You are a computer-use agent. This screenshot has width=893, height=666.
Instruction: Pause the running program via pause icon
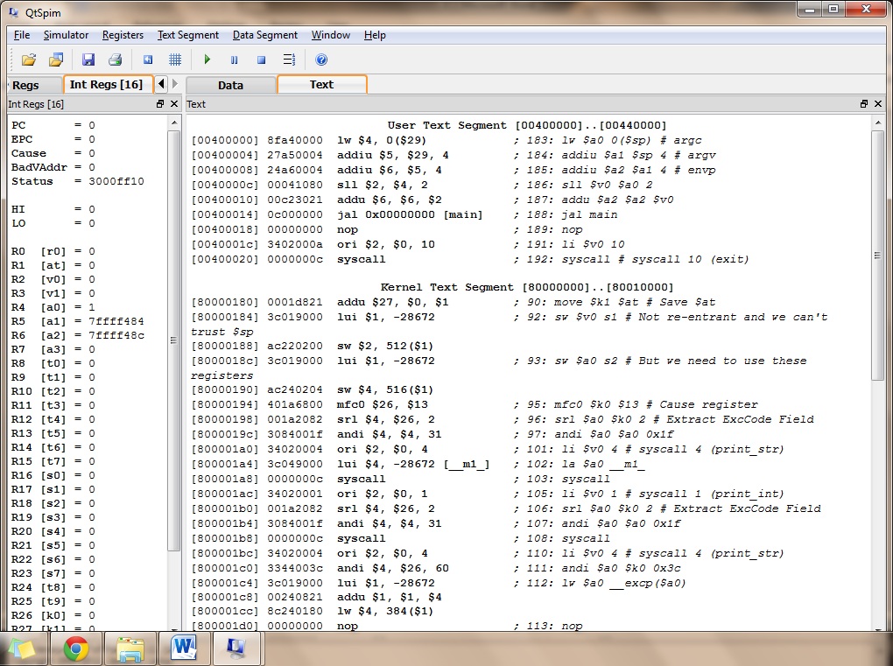pos(233,59)
